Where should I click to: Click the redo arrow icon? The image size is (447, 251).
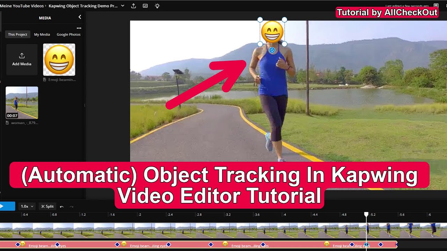tap(72, 207)
